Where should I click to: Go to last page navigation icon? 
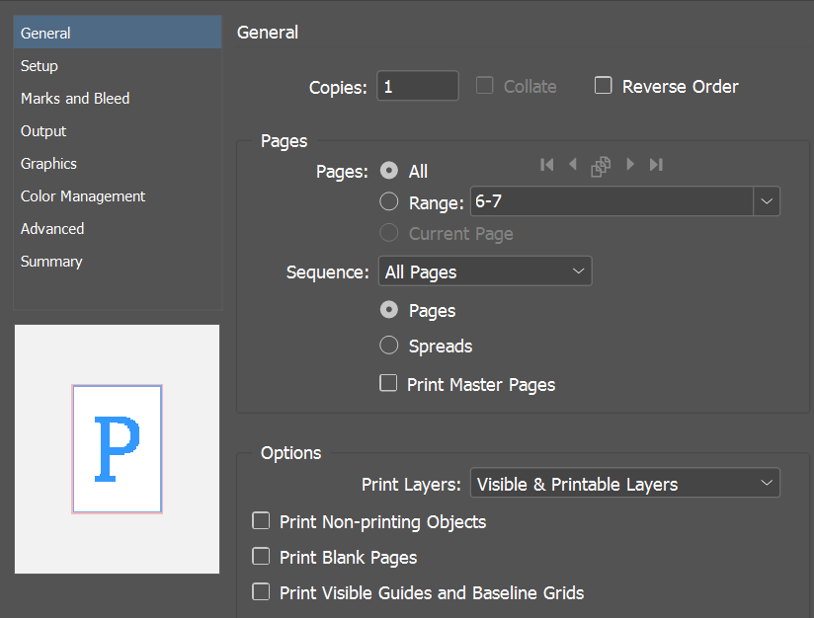pyautogui.click(x=656, y=165)
